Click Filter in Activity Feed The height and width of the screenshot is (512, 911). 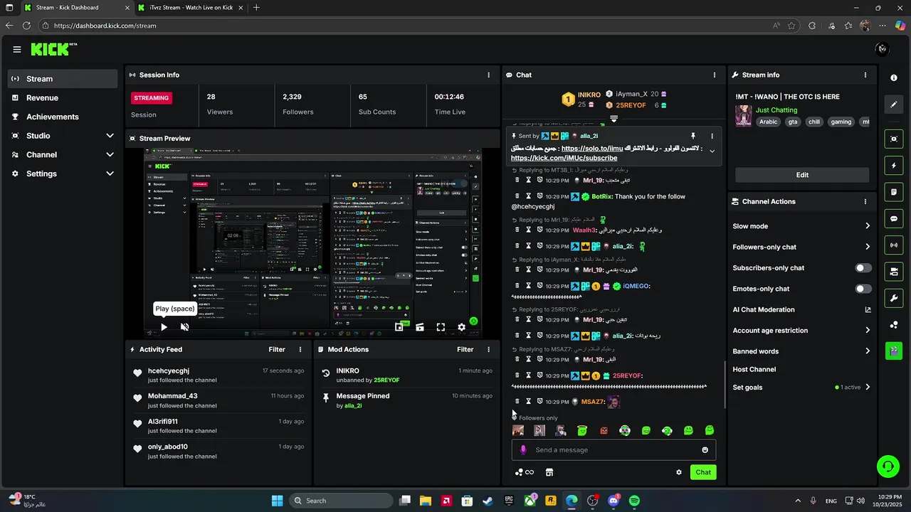[277, 349]
